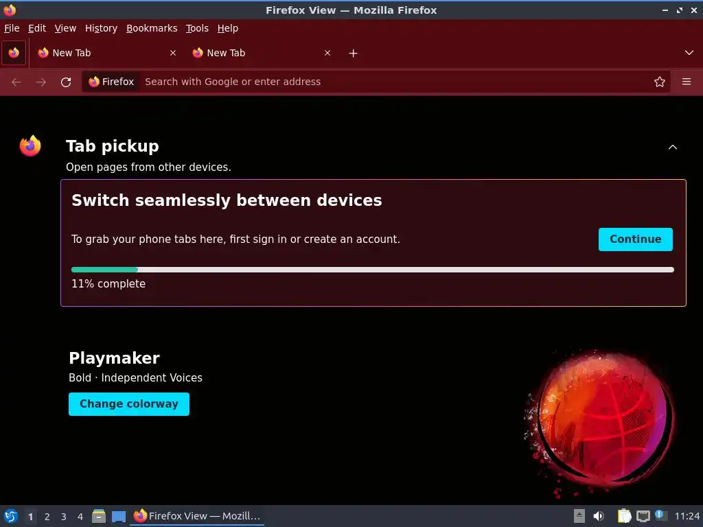Image resolution: width=703 pixels, height=527 pixels.
Task: Close the first New Tab
Action: [x=173, y=53]
